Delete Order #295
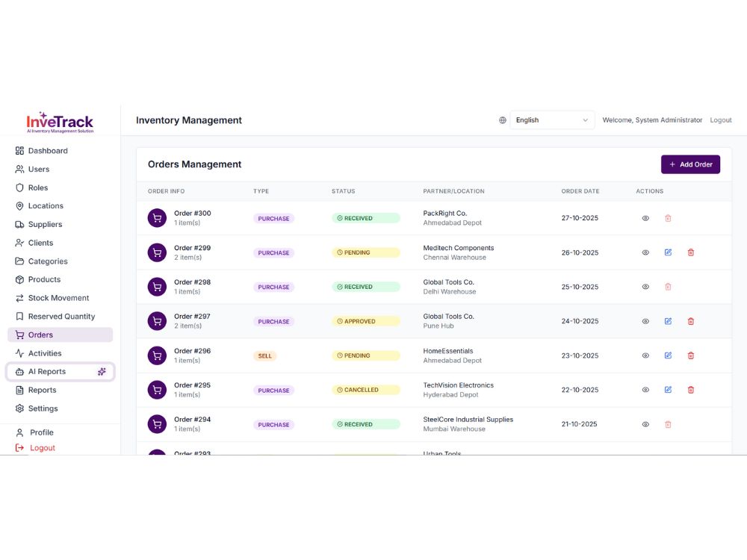 coord(691,390)
